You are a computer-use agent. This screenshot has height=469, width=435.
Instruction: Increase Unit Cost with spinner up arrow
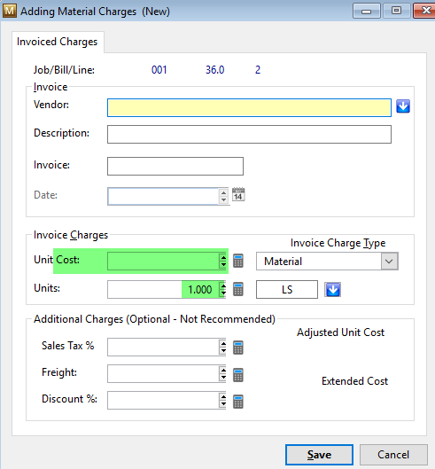223,257
